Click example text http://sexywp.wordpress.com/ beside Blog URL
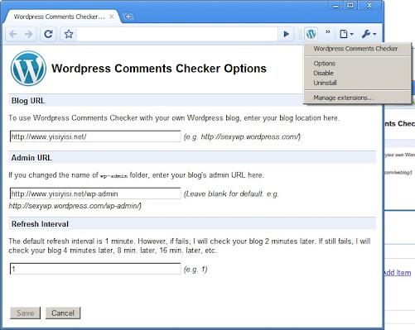The height and width of the screenshot is (330, 415). tap(250, 136)
